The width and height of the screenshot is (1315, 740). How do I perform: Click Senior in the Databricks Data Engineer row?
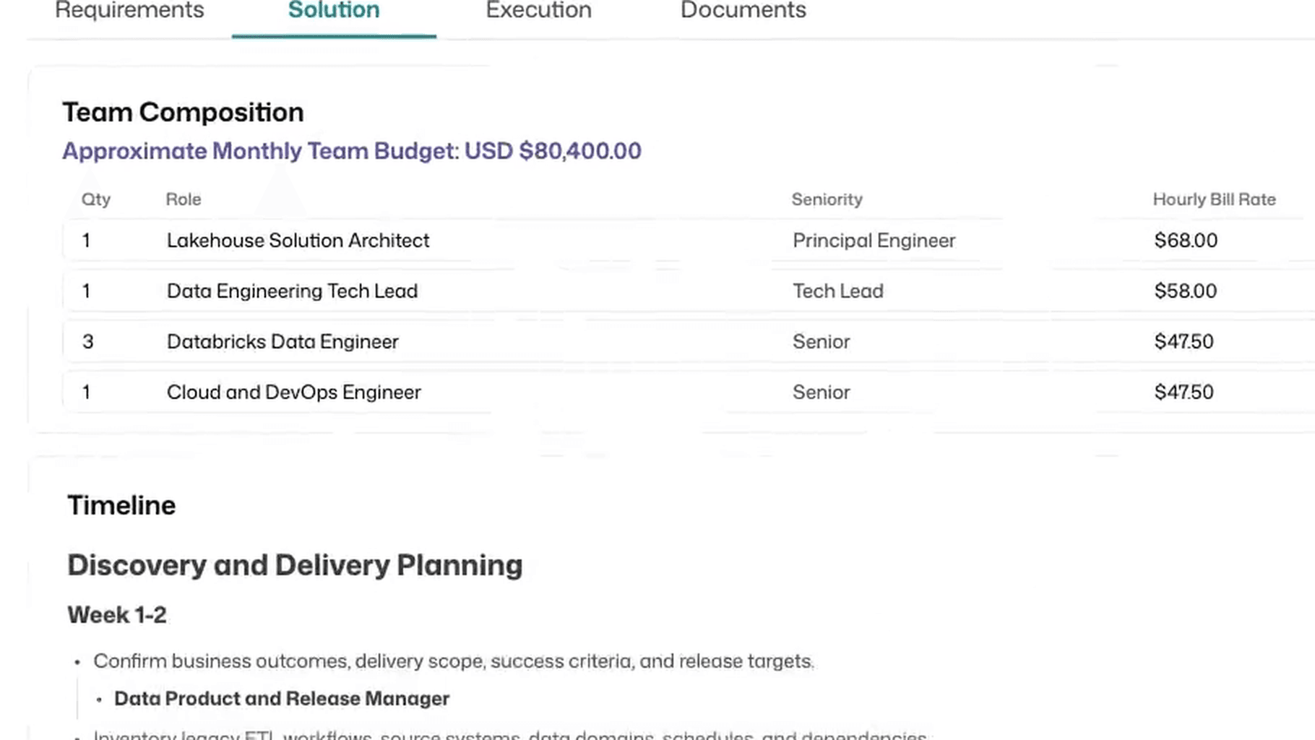(821, 342)
